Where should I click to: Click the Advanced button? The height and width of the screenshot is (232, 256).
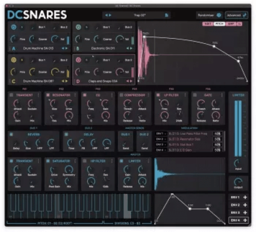click(236, 15)
